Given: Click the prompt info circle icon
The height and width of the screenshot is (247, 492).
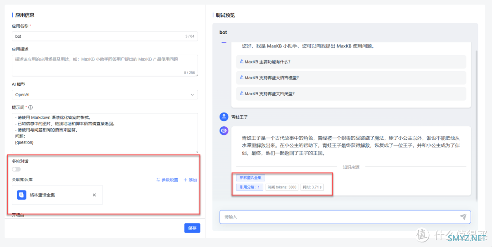Looking at the screenshot, I should tap(31, 108).
